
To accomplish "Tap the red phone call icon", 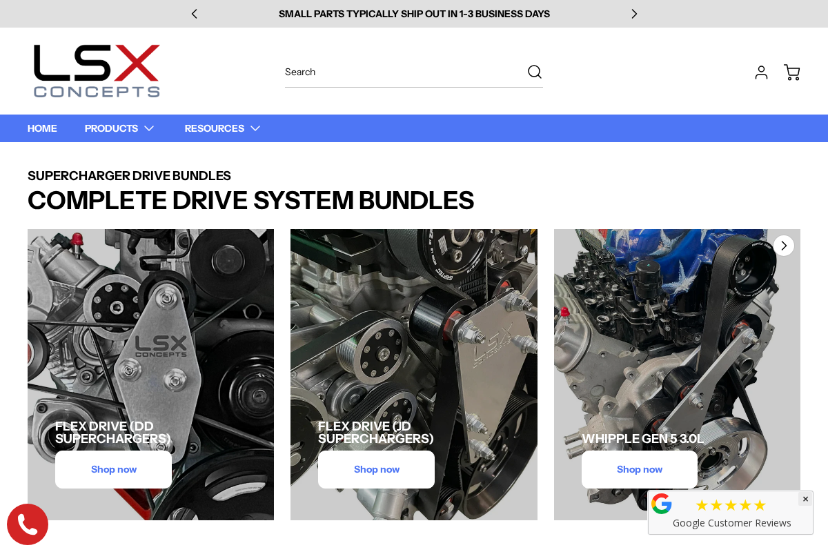I will [x=28, y=524].
